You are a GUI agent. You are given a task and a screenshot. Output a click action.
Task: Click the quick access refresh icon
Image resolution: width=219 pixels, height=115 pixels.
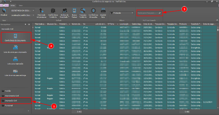coord(5,2)
